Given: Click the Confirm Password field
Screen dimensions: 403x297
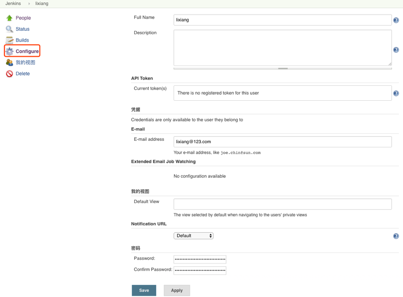Looking at the screenshot, I should (x=200, y=270).
